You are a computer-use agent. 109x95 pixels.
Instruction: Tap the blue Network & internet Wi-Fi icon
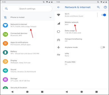(5, 25)
